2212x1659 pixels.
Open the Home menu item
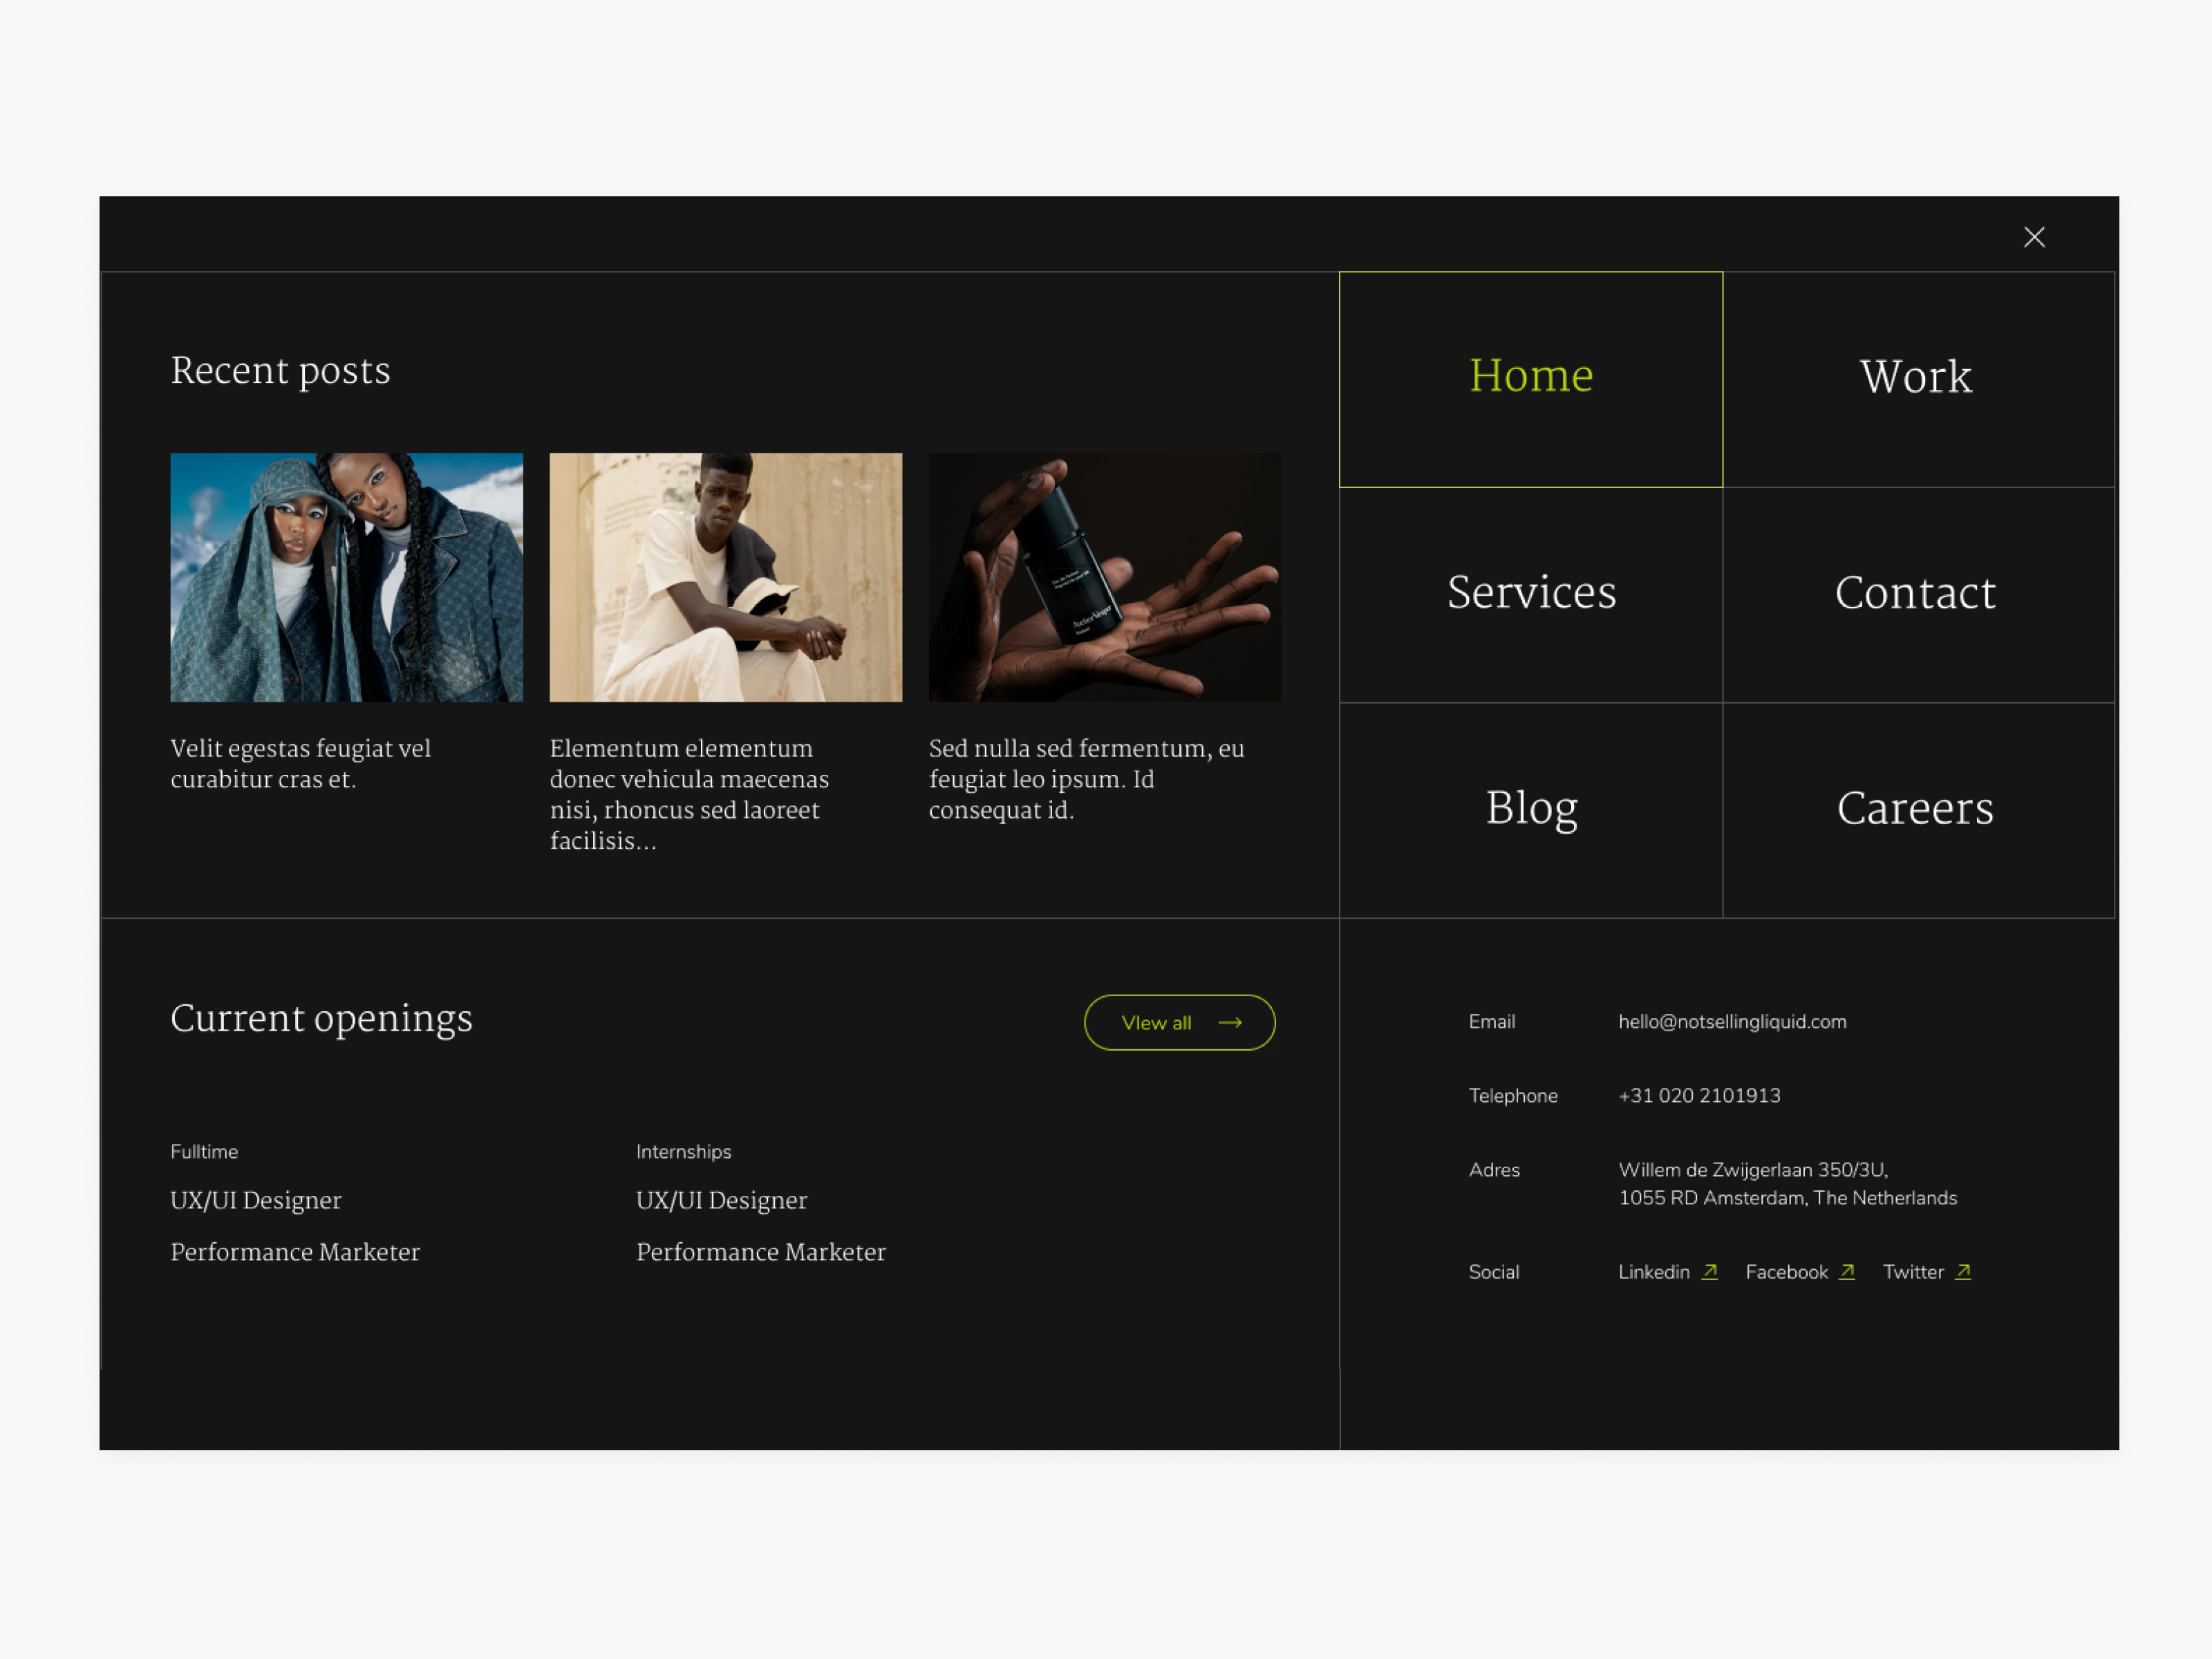point(1530,378)
